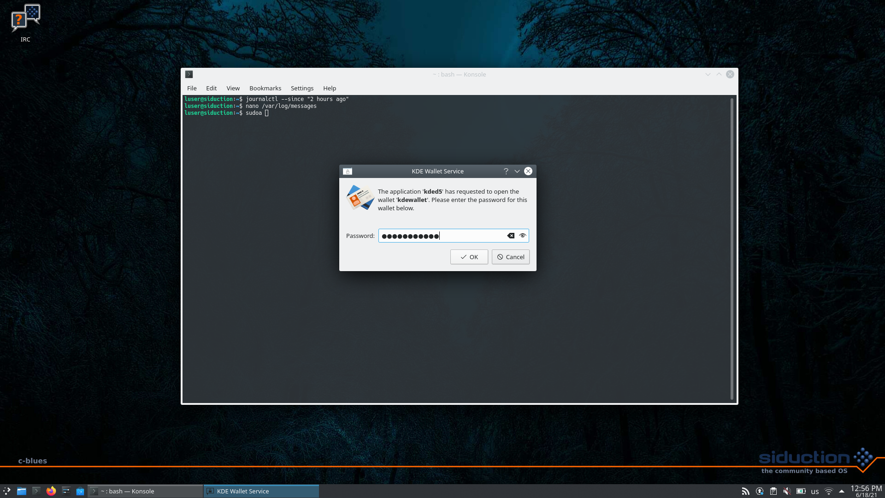Open the clipboard tray icon

(x=773, y=492)
